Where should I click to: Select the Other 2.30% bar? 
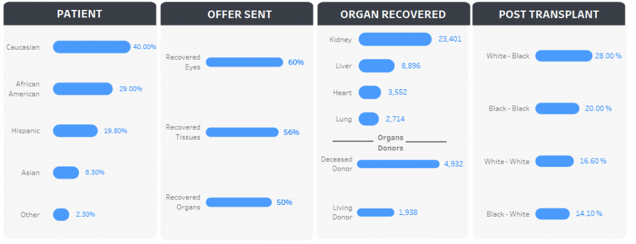(61, 214)
